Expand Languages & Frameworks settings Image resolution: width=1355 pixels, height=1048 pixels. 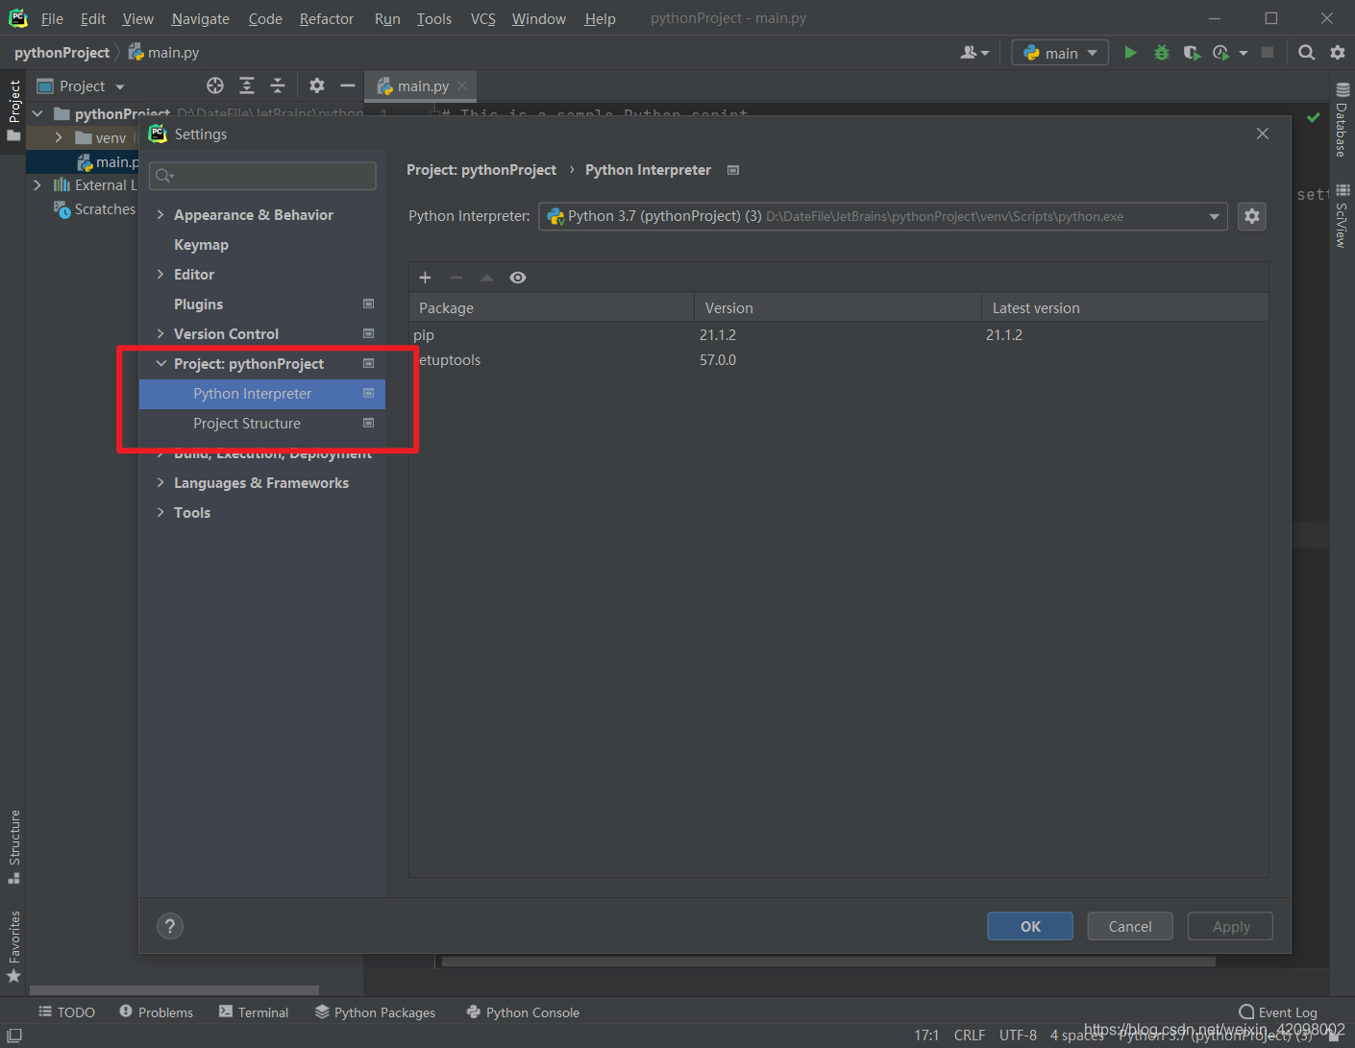(160, 483)
